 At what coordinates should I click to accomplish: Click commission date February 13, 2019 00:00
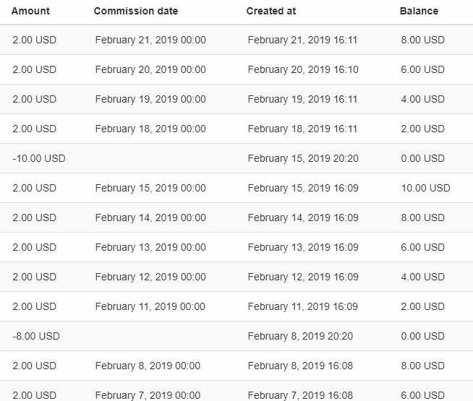coord(150,247)
